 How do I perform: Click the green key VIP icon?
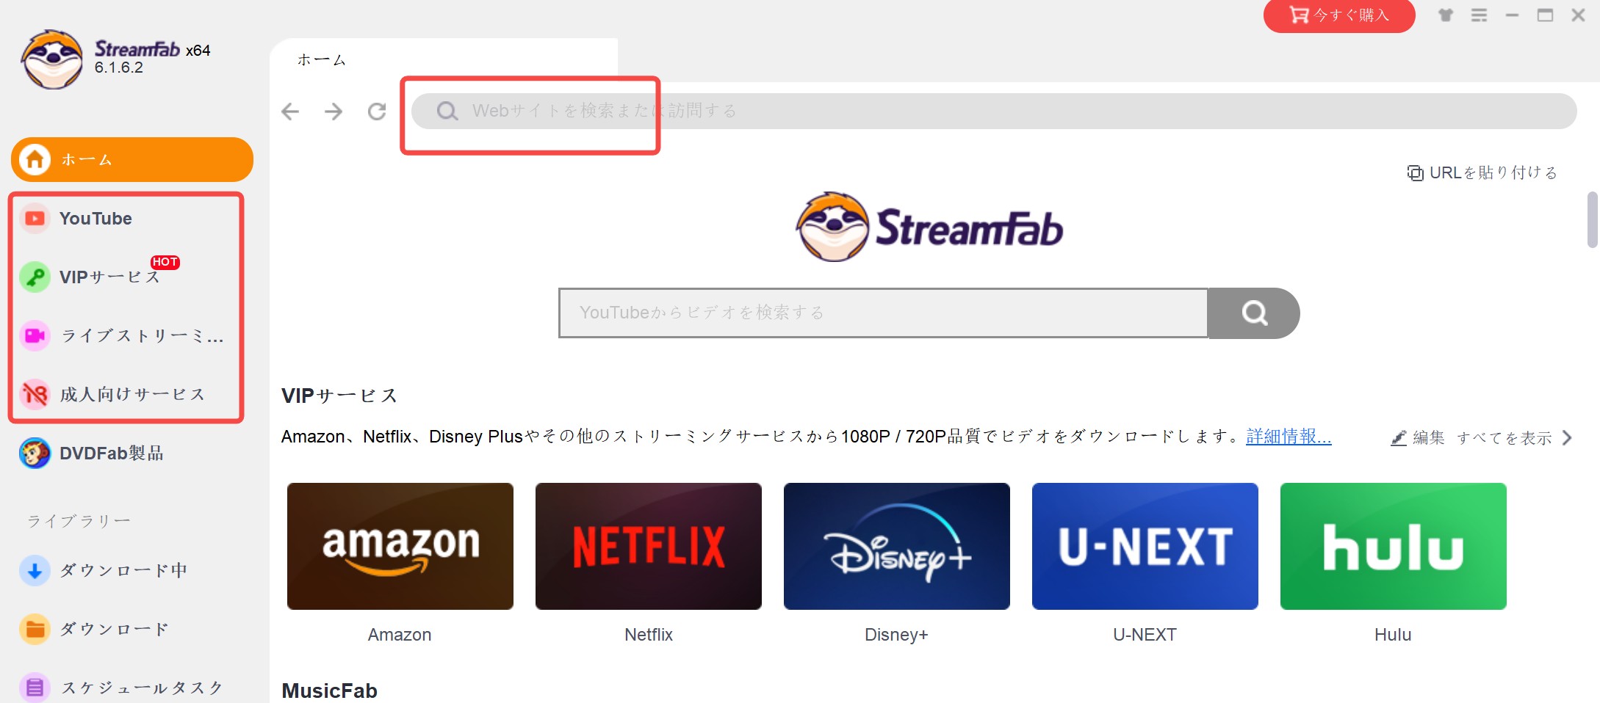click(x=35, y=277)
